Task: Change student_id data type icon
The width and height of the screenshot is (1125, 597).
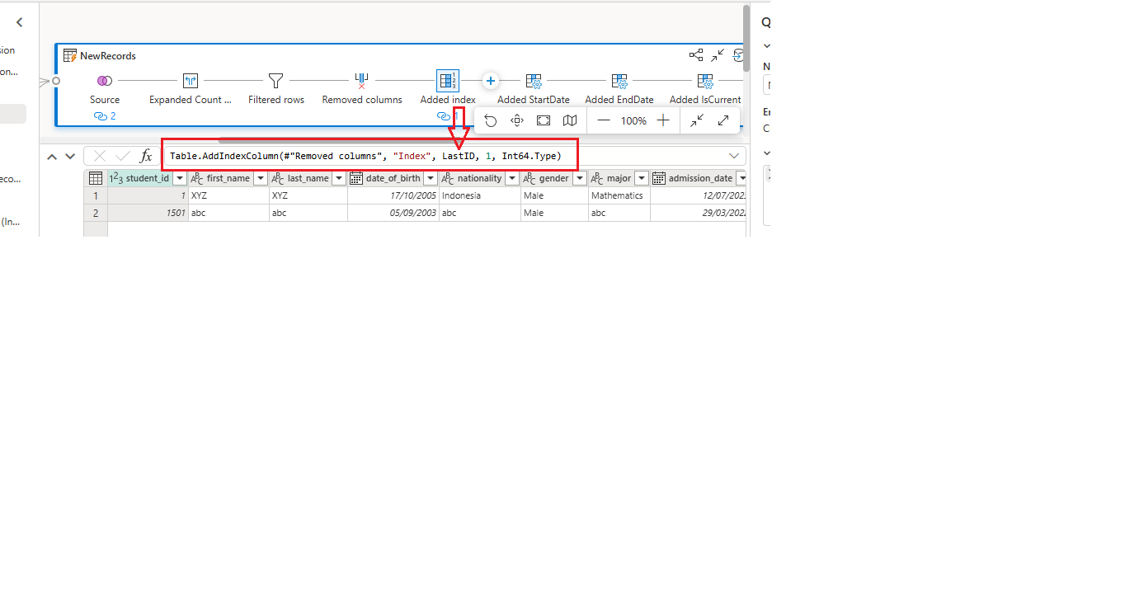Action: click(x=116, y=178)
